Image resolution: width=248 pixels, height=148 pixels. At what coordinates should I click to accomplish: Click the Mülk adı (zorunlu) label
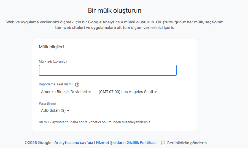pyautogui.click(x=53, y=61)
